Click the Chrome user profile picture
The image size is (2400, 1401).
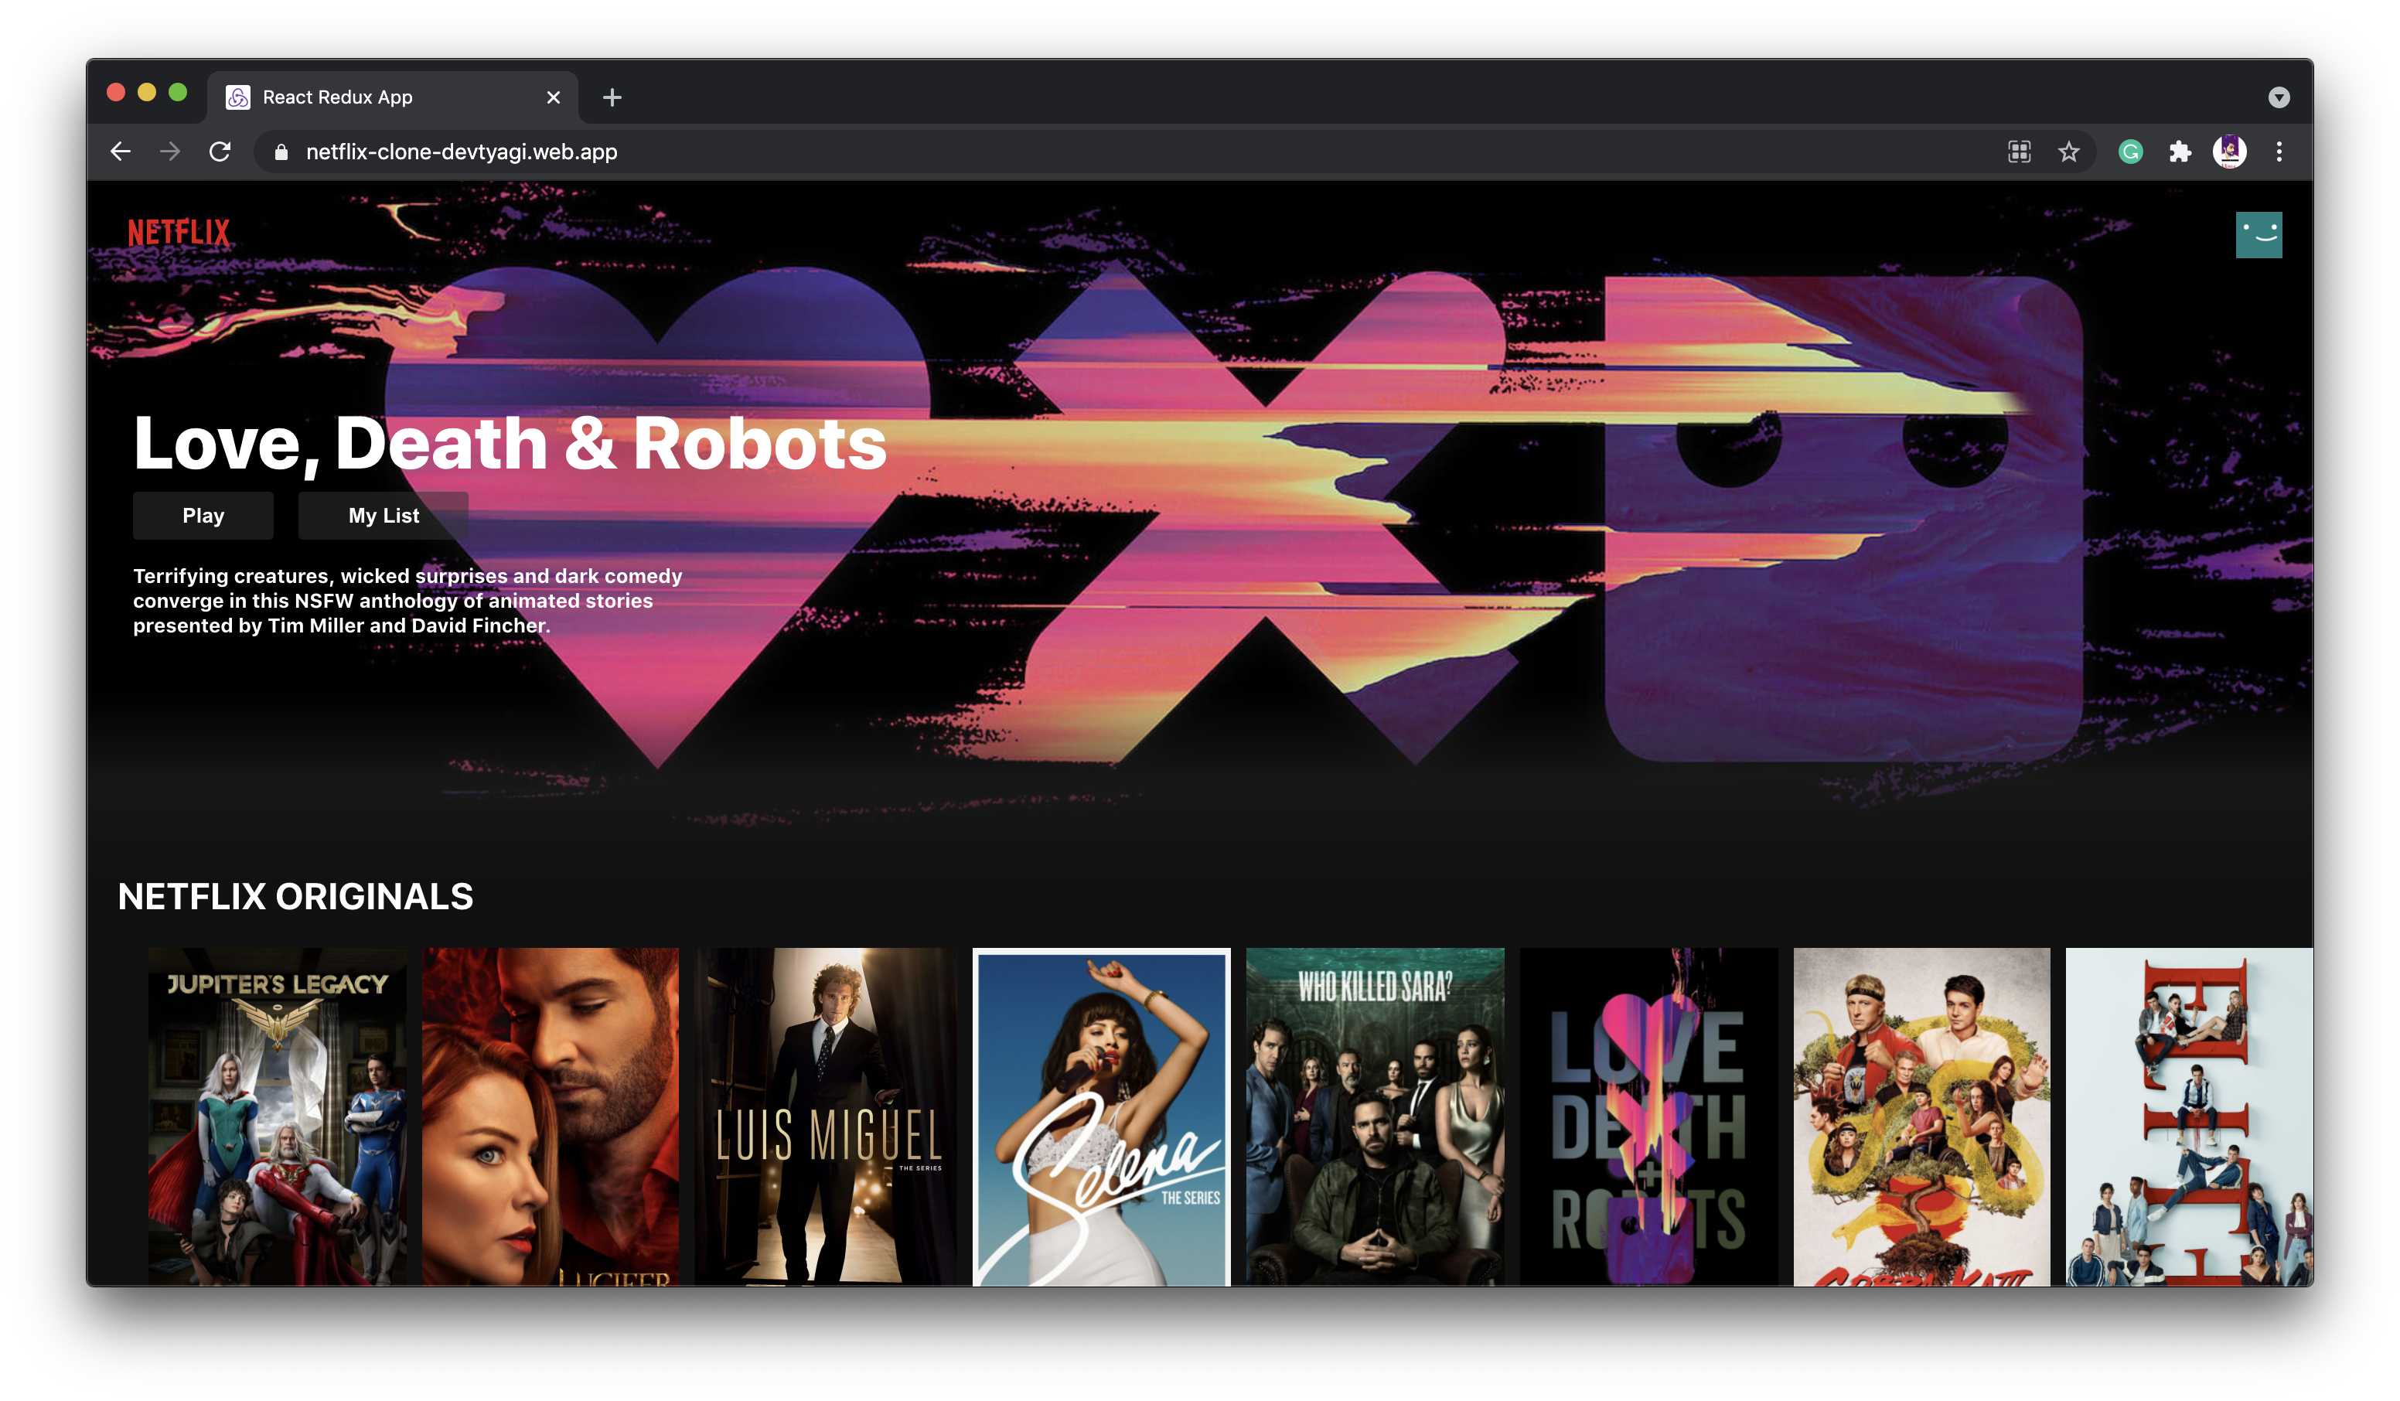tap(2228, 152)
